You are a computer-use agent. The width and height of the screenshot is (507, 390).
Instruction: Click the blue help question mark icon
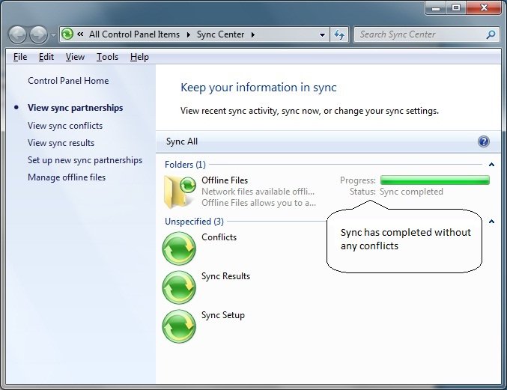tap(483, 141)
